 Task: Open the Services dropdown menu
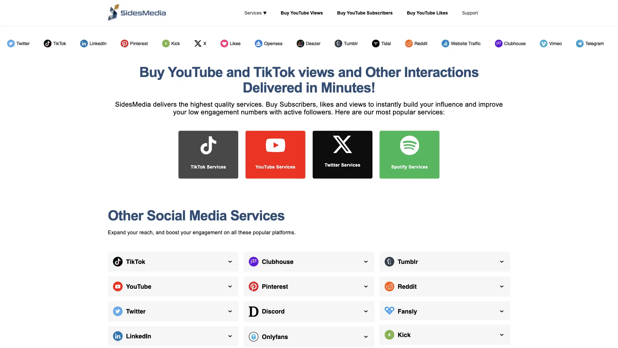(255, 13)
